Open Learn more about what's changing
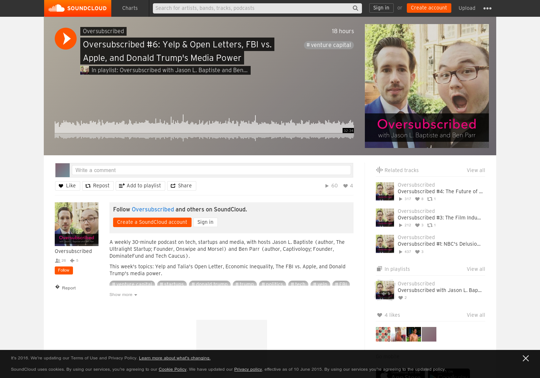The image size is (540, 378). 175,358
